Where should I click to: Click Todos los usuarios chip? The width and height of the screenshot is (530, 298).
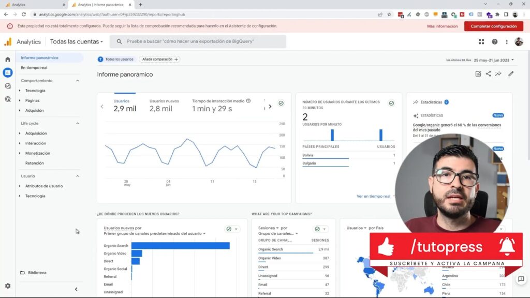pyautogui.click(x=116, y=59)
